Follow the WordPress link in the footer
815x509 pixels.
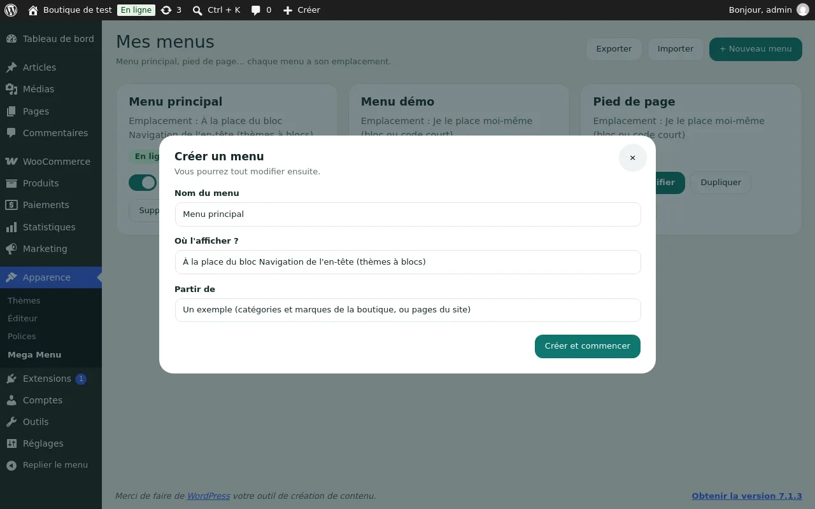point(208,496)
